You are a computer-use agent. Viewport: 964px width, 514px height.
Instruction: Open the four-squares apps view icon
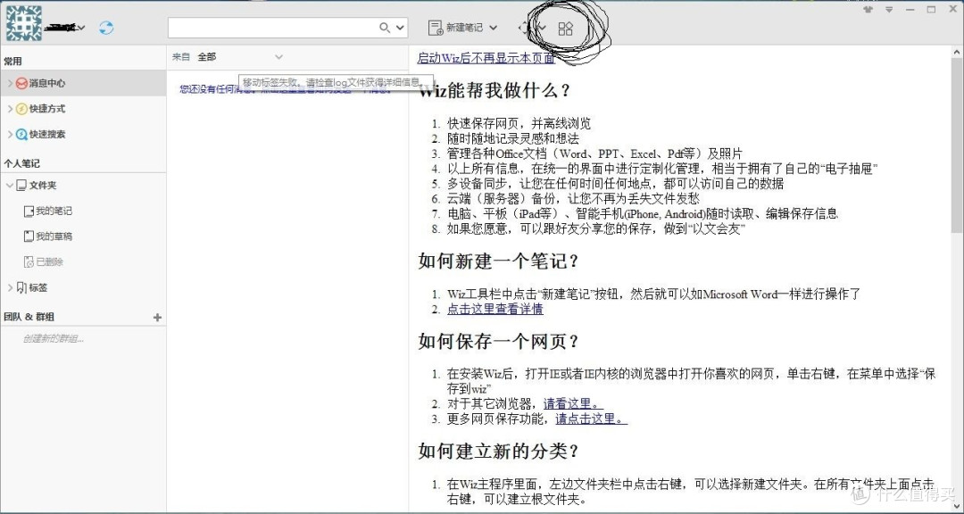(x=565, y=29)
